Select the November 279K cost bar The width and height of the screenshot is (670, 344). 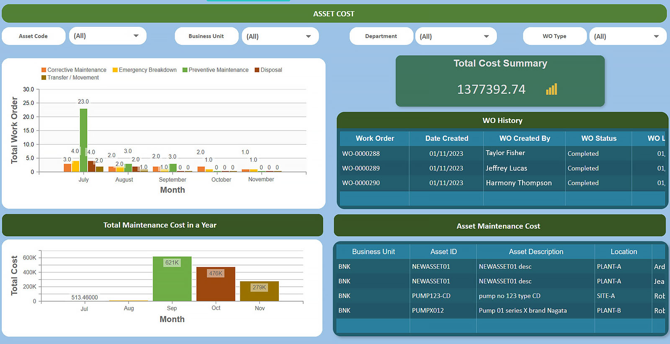pyautogui.click(x=259, y=293)
